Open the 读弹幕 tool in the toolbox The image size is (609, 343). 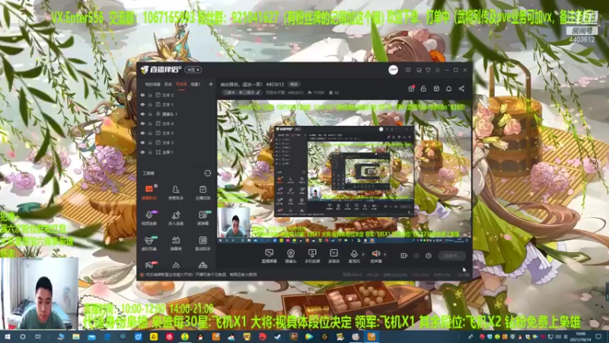202,218
